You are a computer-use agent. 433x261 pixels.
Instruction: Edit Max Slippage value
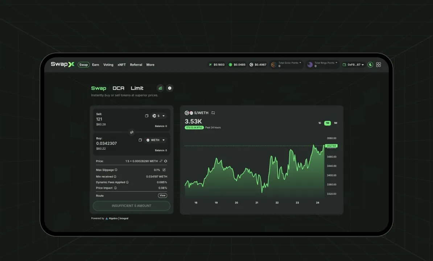tap(164, 170)
